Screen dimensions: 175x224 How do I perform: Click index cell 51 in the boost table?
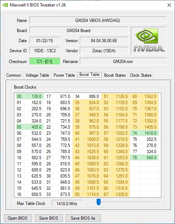pyautogui.click(x=106, y=97)
